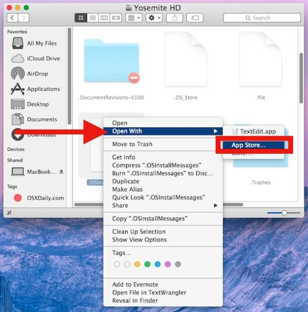Choose Make Alias

click(163, 189)
